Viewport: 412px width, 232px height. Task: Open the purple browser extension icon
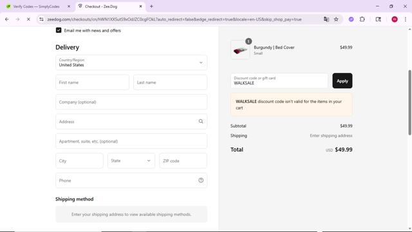point(351,19)
